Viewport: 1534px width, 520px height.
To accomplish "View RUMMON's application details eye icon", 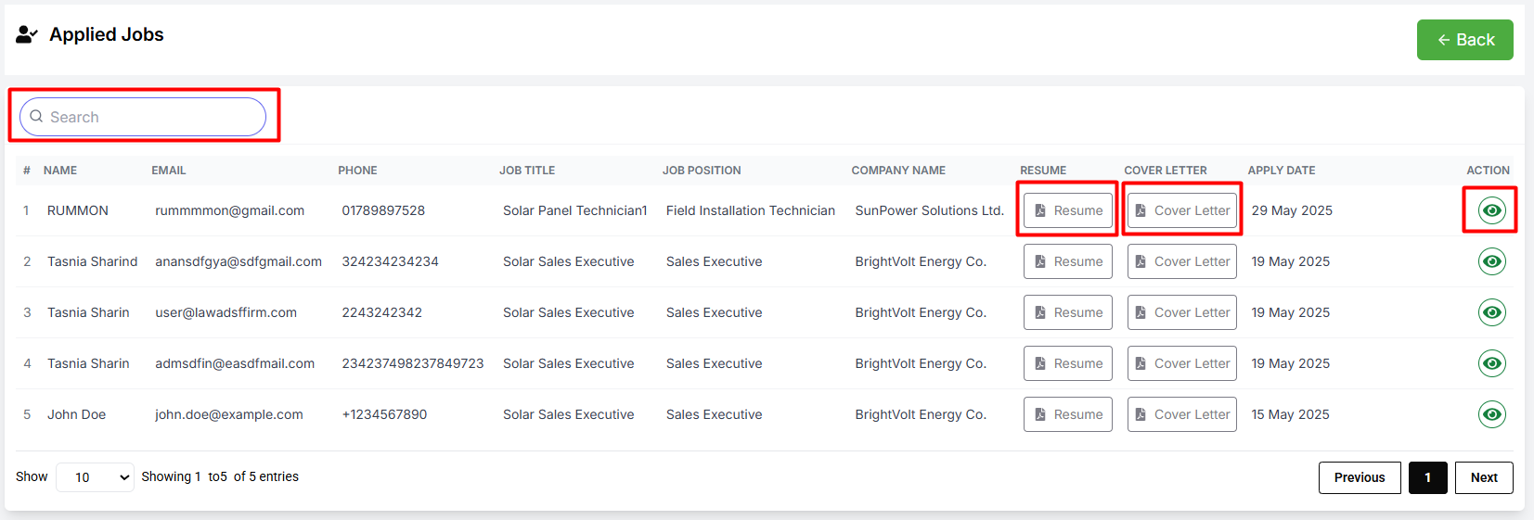I will click(1491, 210).
